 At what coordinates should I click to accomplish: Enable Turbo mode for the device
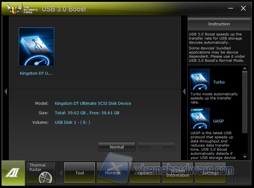coord(156,147)
